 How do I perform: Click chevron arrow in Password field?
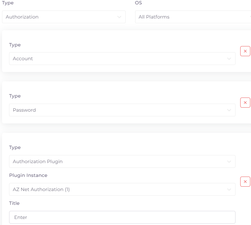(x=229, y=110)
